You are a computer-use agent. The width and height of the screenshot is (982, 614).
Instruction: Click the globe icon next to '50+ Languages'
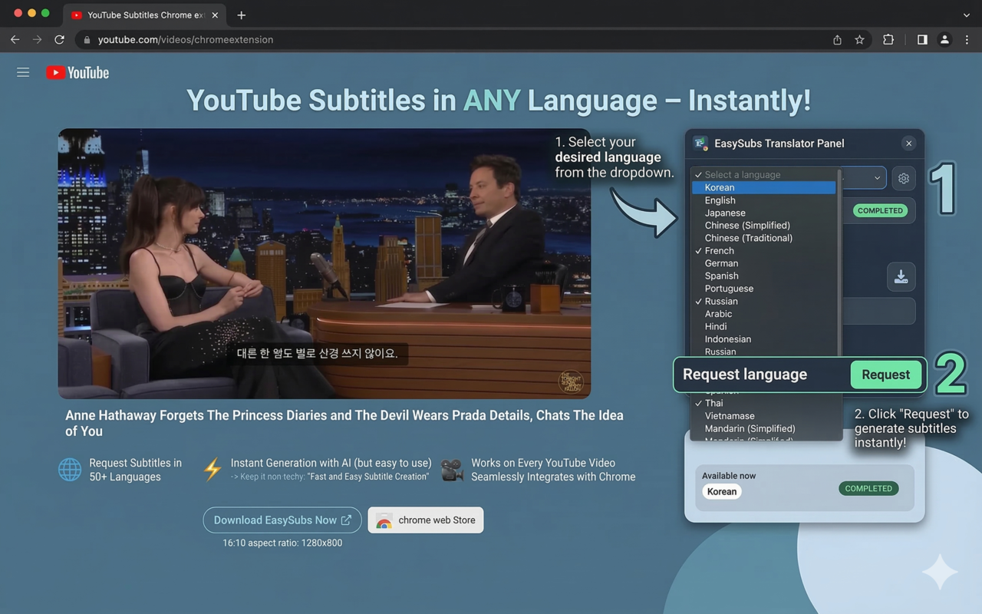click(x=70, y=469)
